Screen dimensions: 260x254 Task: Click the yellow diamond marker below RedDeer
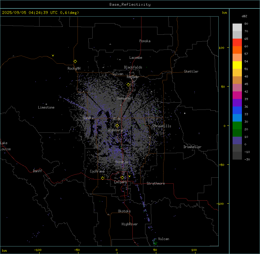point(128,85)
